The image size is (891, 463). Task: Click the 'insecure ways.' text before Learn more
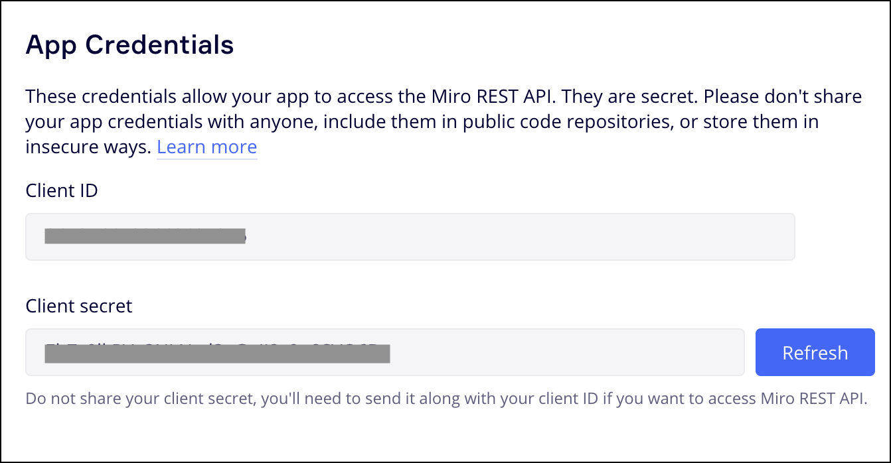click(88, 147)
